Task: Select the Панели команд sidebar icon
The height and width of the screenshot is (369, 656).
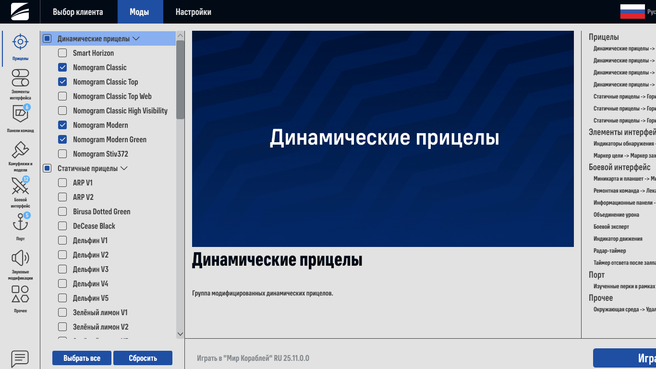Action: coord(20,113)
